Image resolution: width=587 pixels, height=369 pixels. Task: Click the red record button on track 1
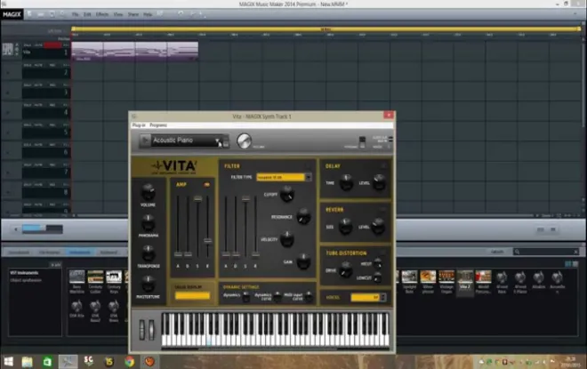click(x=52, y=45)
